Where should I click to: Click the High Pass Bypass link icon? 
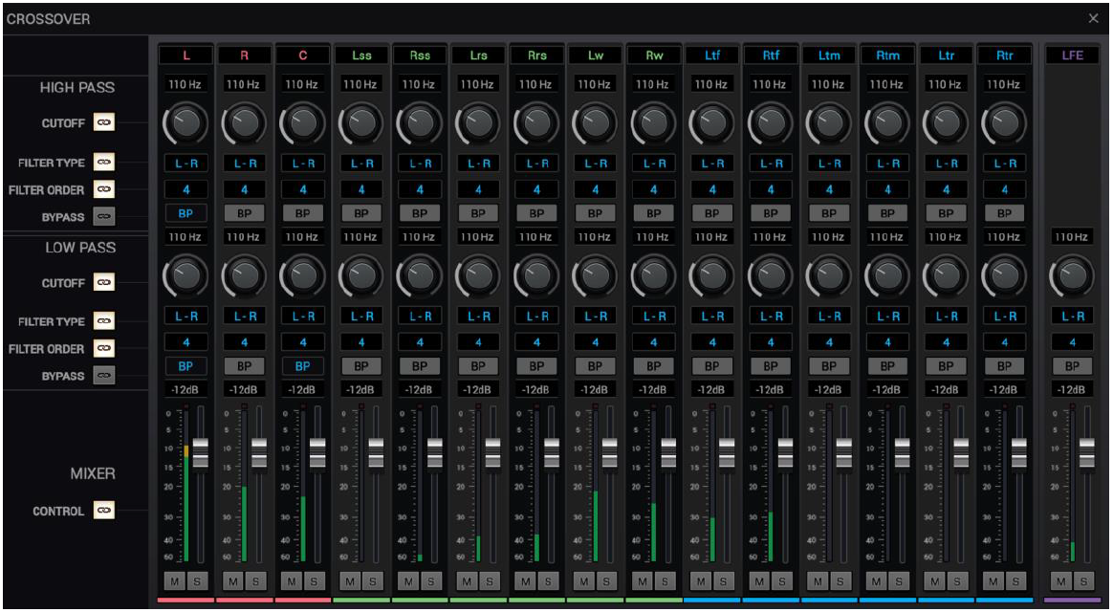point(103,216)
